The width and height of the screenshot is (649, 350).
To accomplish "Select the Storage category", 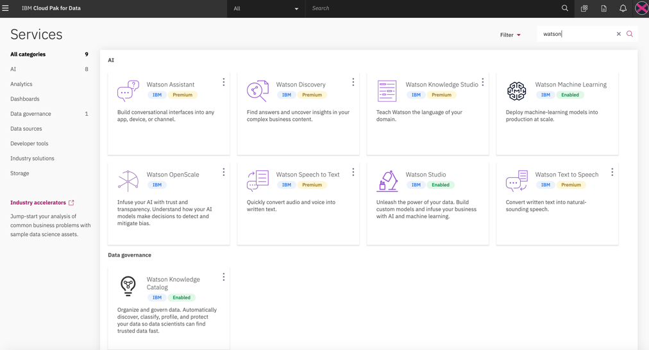I will [20, 173].
